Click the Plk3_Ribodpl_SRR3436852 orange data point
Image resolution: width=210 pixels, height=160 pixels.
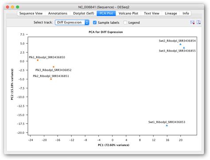(x=54, y=67)
